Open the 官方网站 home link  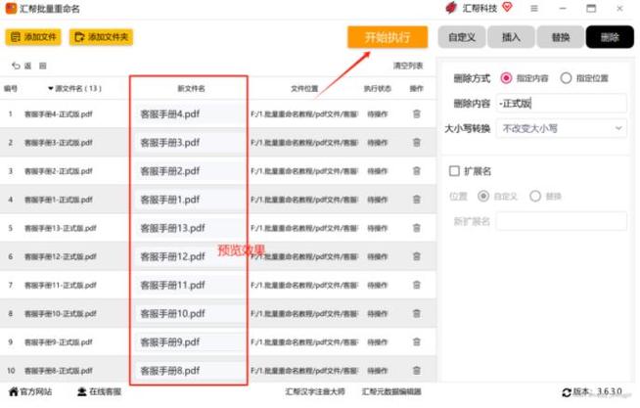point(30,391)
